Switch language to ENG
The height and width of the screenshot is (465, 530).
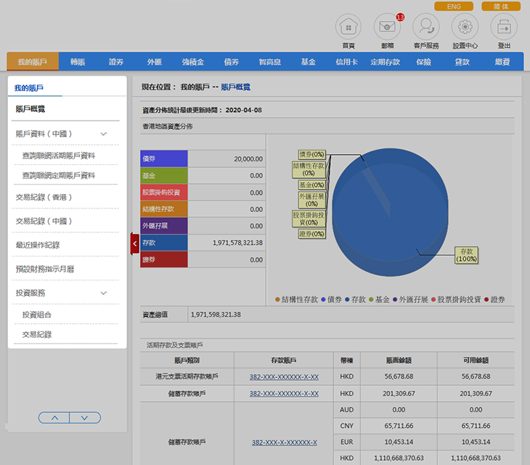coord(454,7)
